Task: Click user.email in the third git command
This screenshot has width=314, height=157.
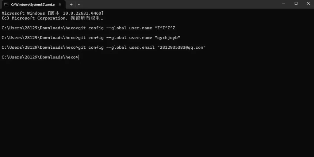Action: tap(141, 47)
